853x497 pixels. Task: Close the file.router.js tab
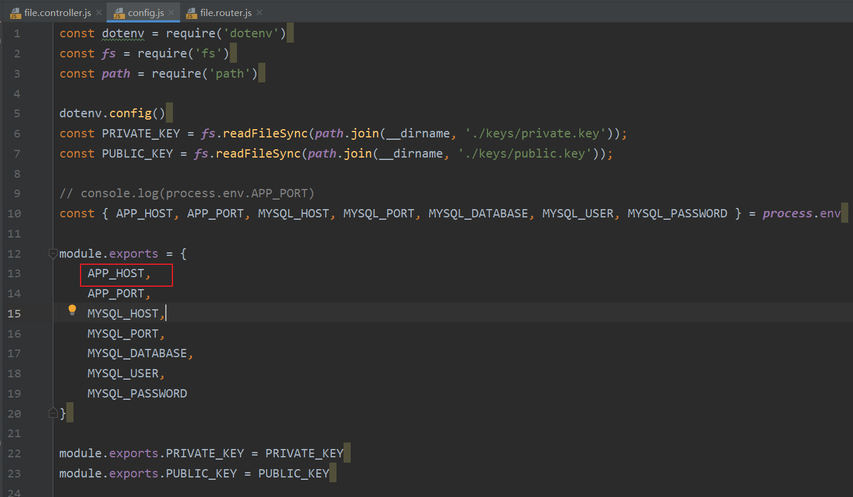[259, 12]
